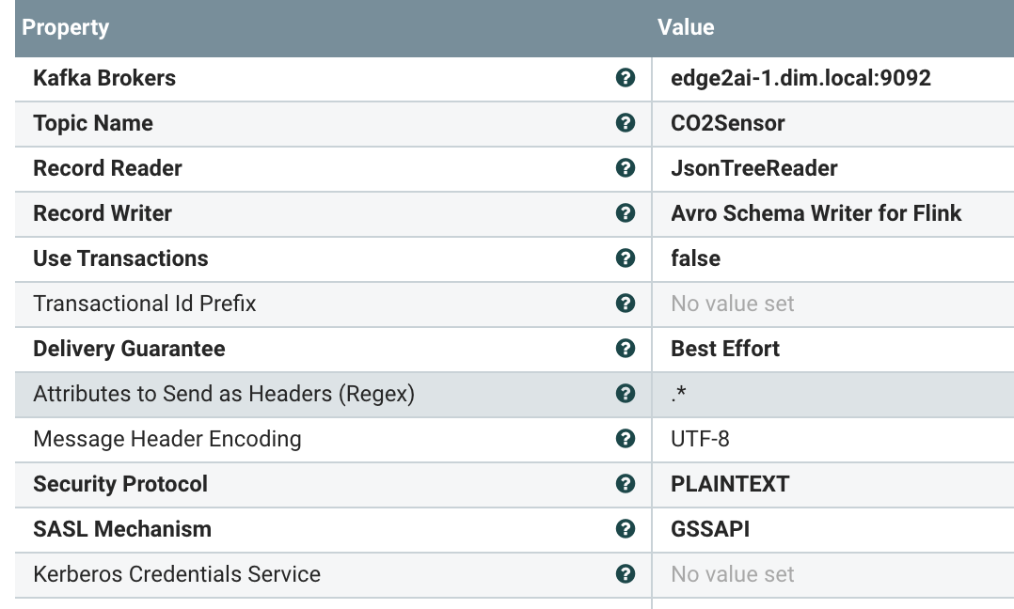Change Avro Schema Writer for Flink value
The image size is (1014, 609).
point(816,213)
